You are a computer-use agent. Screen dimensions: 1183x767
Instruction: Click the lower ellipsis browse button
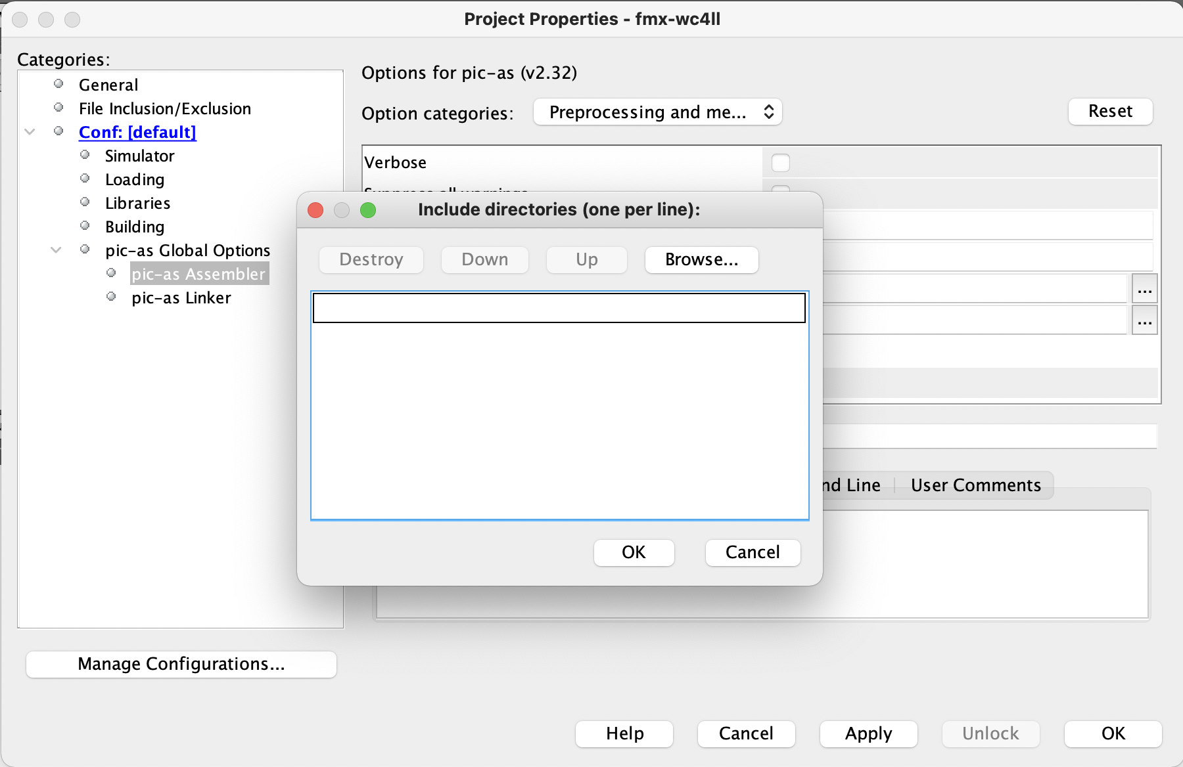[1144, 322]
